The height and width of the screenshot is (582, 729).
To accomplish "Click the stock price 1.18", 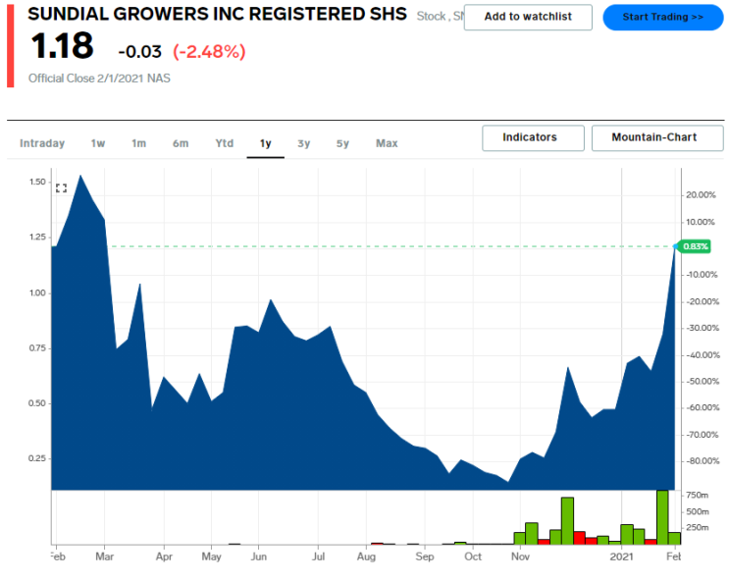I will (x=62, y=45).
